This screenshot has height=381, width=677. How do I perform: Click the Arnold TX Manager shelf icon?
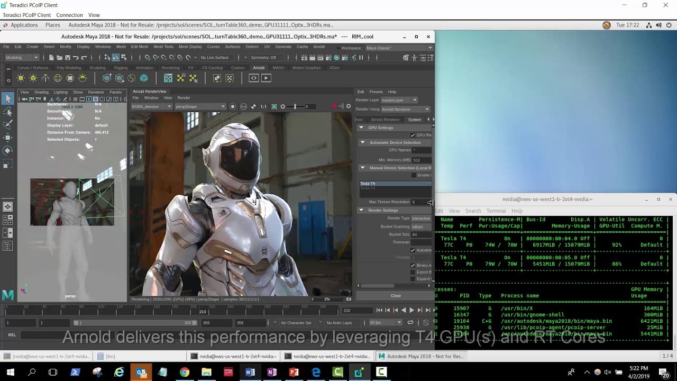tap(168, 78)
